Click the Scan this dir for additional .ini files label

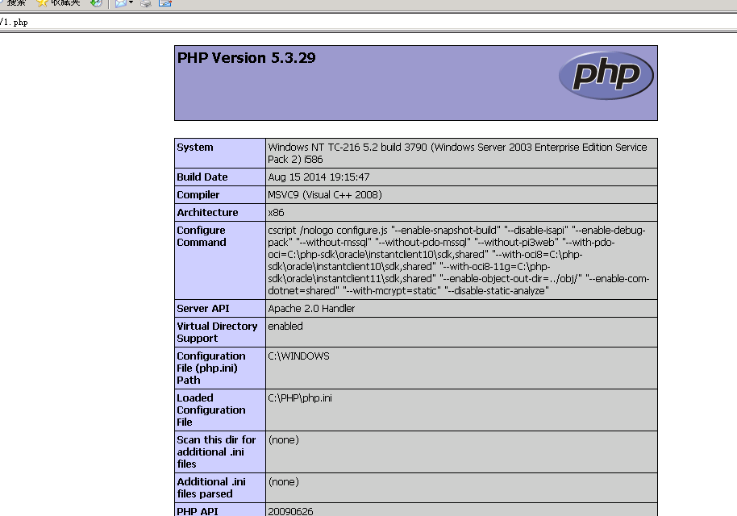pos(216,451)
